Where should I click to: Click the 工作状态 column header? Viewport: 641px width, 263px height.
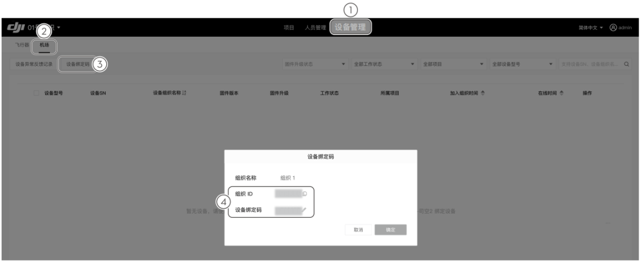point(329,93)
